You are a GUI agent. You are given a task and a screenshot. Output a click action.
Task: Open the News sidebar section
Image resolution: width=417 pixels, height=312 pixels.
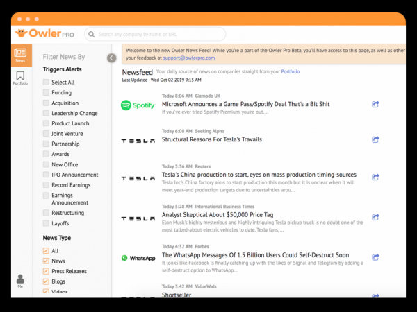click(x=21, y=55)
